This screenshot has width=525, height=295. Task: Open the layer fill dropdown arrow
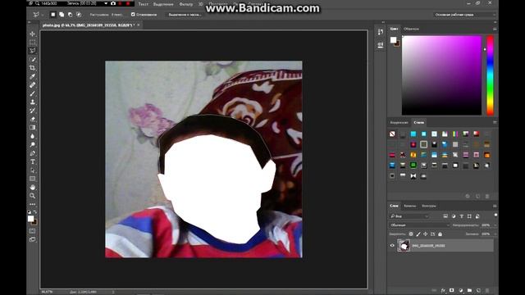coord(495,234)
